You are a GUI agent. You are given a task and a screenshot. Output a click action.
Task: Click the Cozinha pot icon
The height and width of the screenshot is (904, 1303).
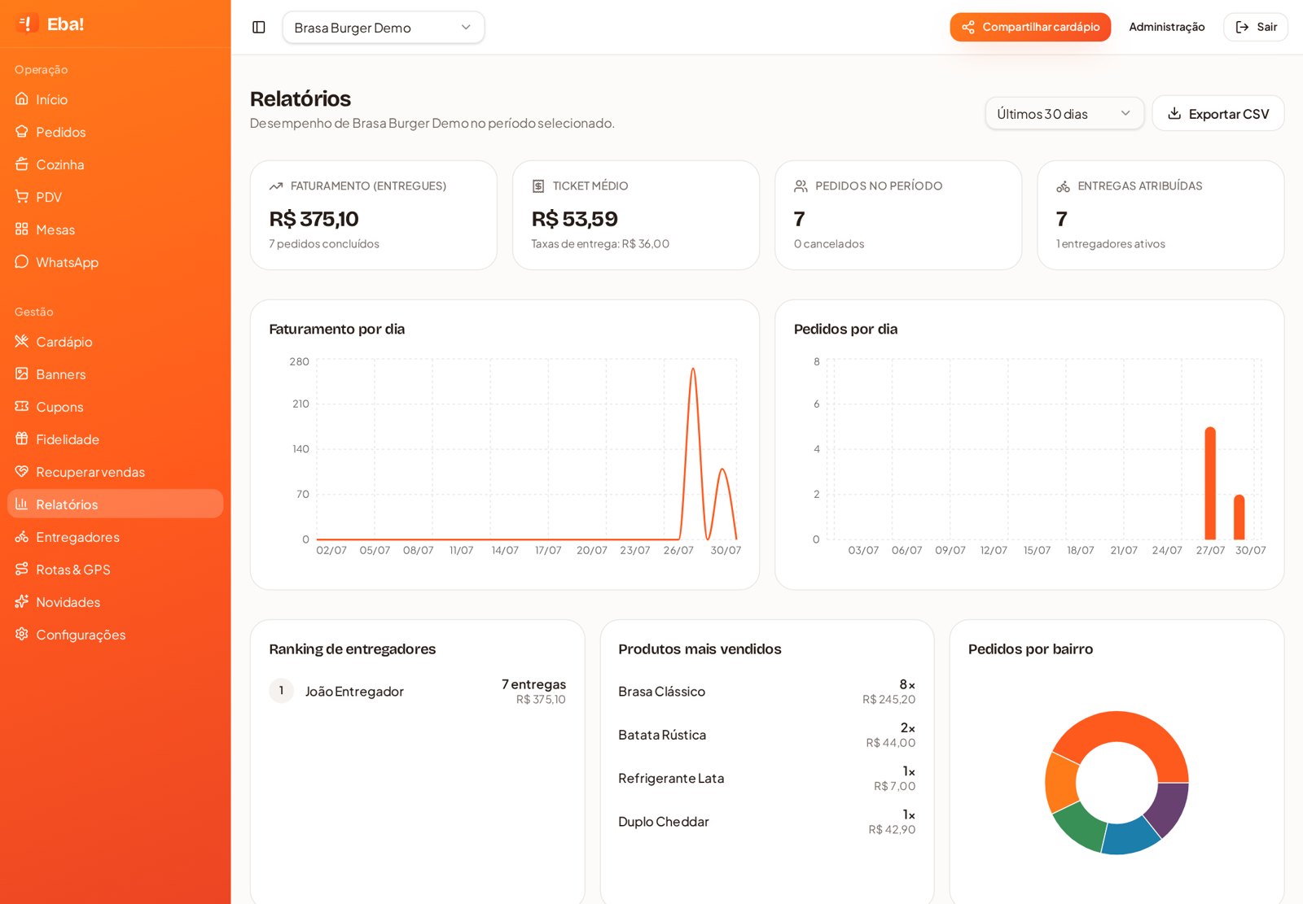coord(22,164)
